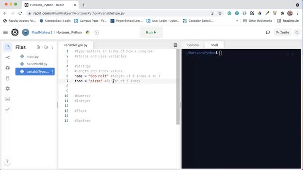Open the Other Bookmarks folder

point(258,21)
